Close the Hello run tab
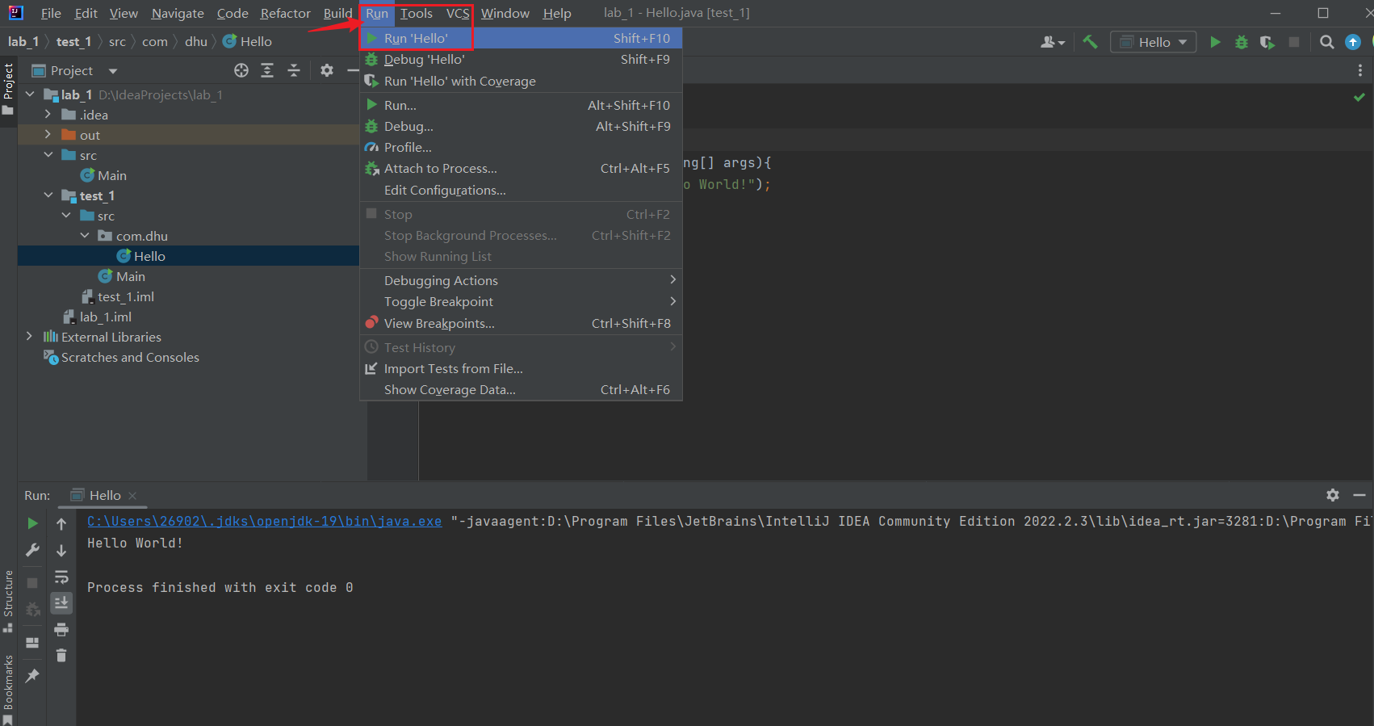This screenshot has height=726, width=1374. (132, 495)
